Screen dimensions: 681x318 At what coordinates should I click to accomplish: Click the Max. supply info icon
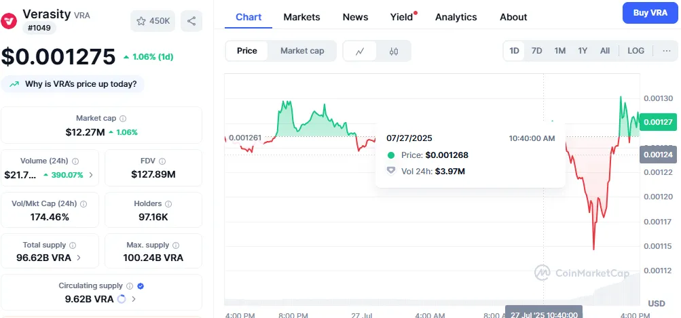click(174, 245)
